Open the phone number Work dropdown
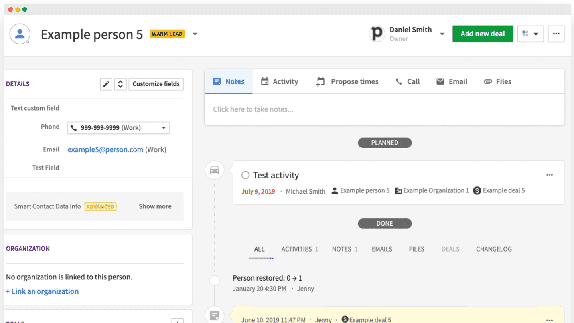Screen dimensions: 574x323 (118, 128)
